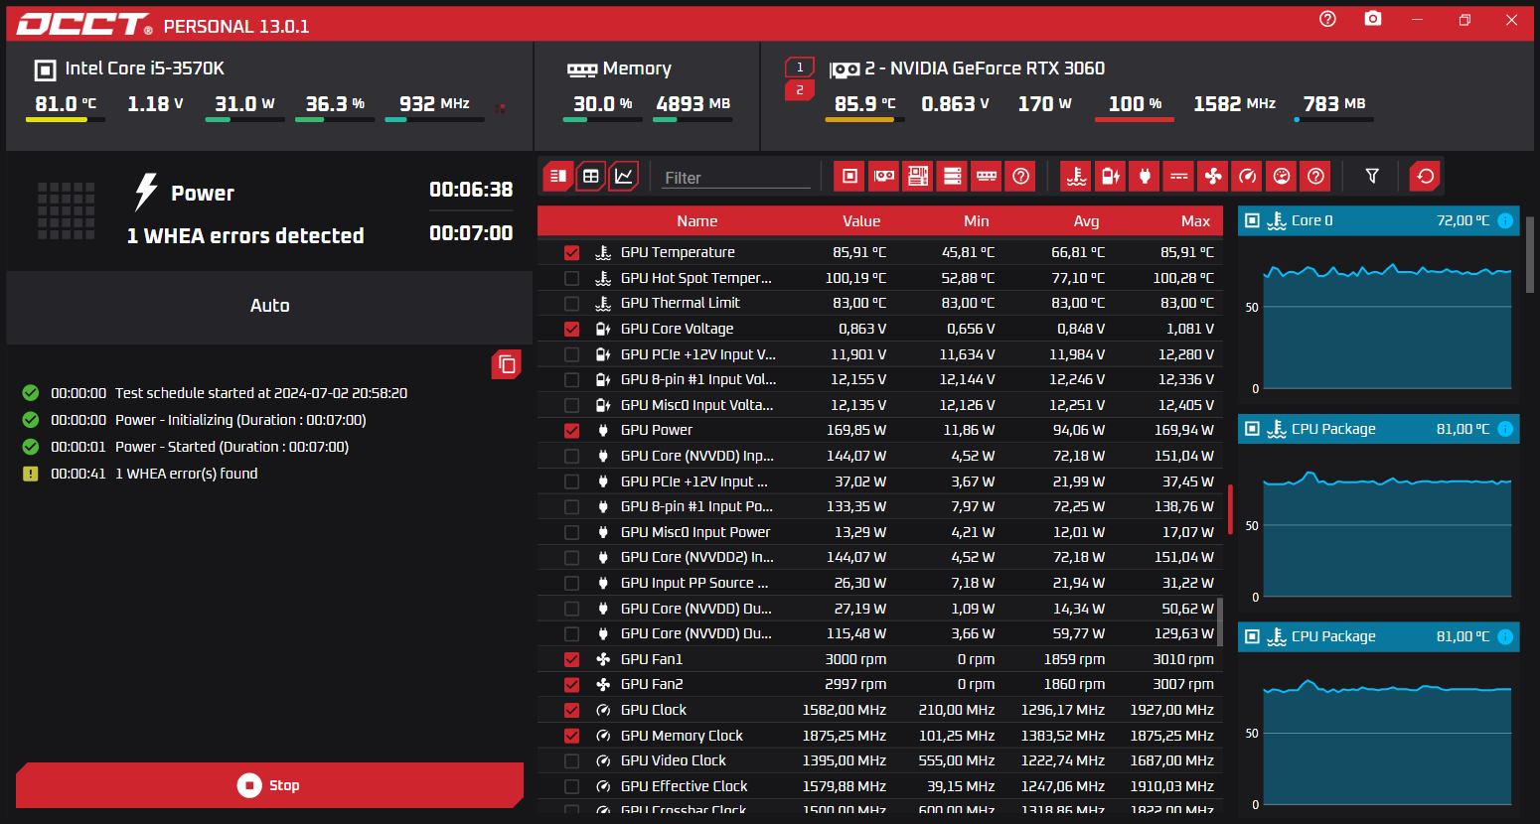Click the CPU temperature 81.0 °C readout
Image resolution: width=1540 pixels, height=824 pixels.
66,104
